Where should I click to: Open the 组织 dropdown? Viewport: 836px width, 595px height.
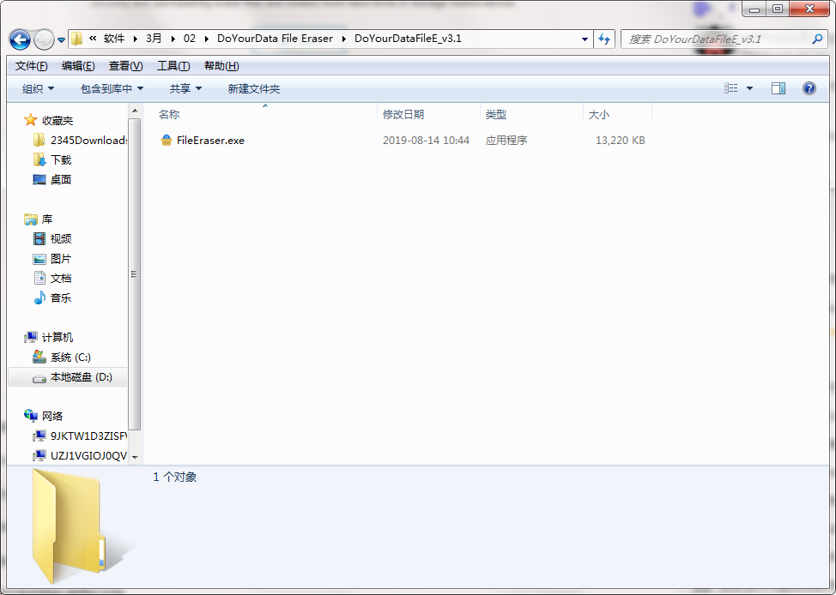pyautogui.click(x=38, y=89)
